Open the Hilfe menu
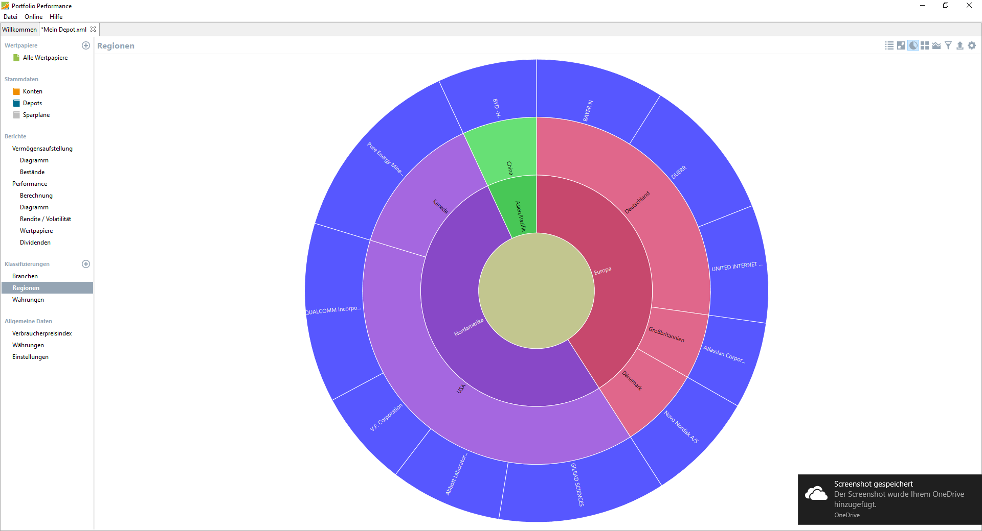 click(x=56, y=17)
